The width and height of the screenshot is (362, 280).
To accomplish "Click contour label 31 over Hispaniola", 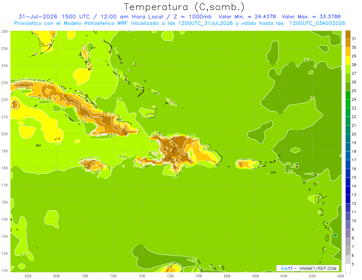I will tap(180, 150).
